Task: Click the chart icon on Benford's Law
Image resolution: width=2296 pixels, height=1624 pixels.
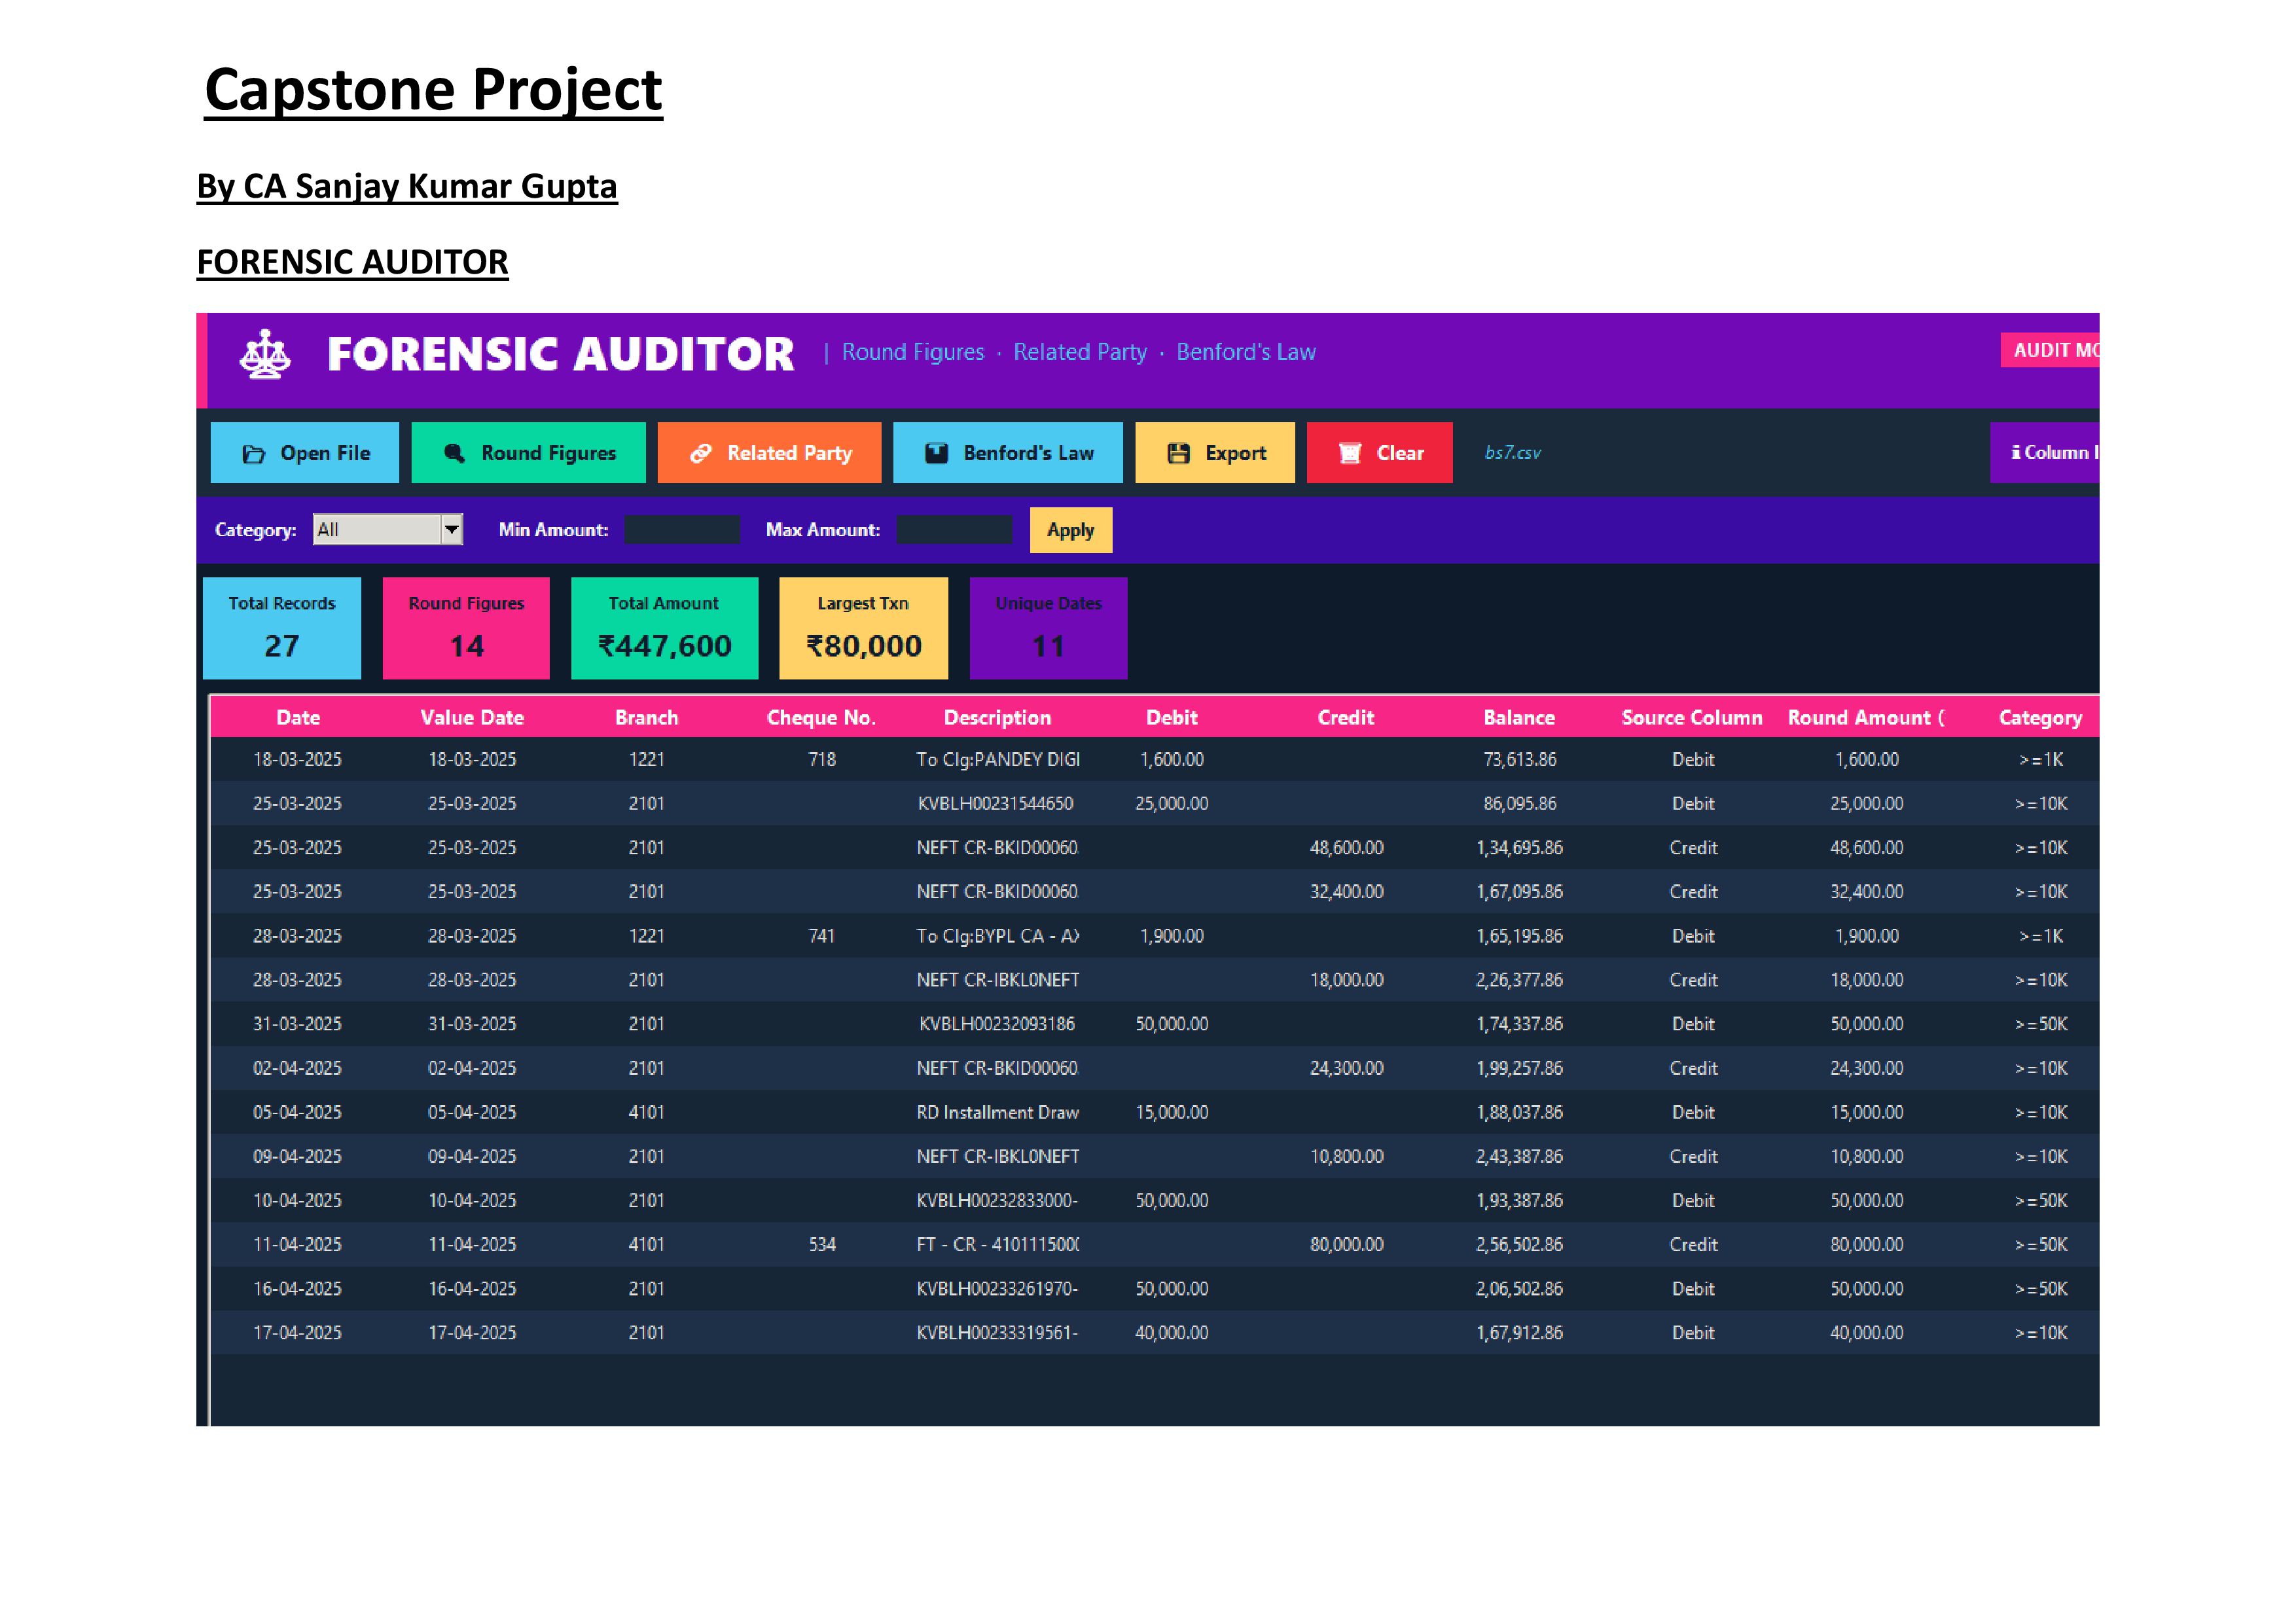Action: (x=936, y=454)
